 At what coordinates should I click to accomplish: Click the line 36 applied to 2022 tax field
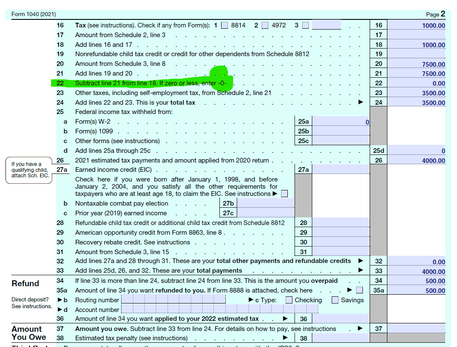[x=341, y=319]
